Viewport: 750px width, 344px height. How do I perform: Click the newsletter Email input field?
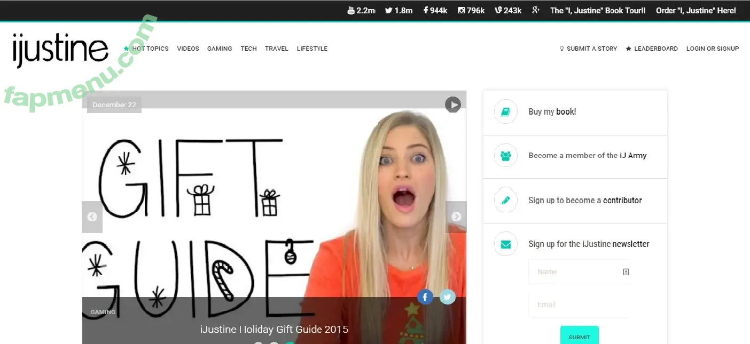(x=580, y=305)
